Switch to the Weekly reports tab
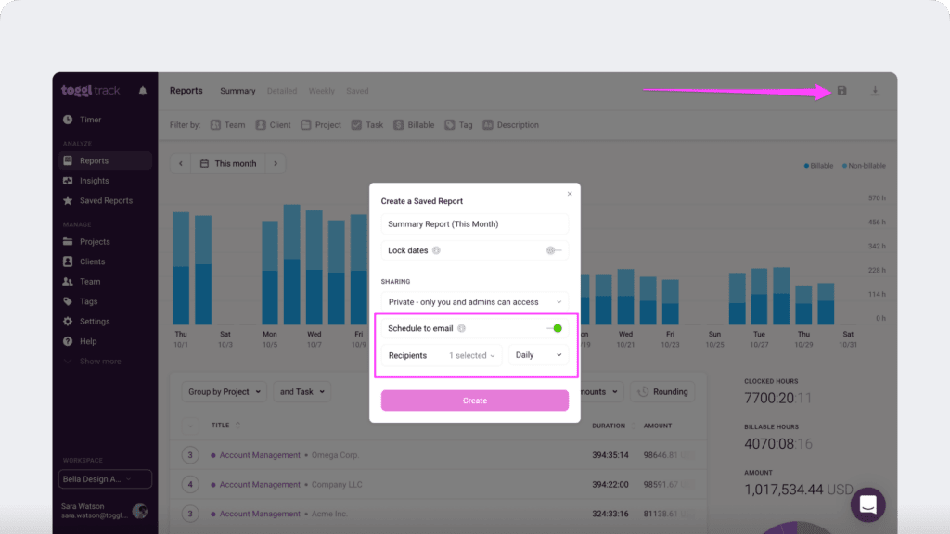 coord(321,91)
